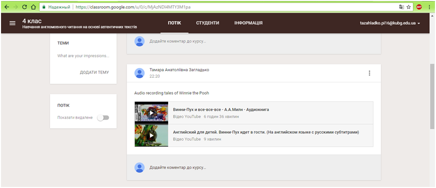The image size is (436, 188).
Task: Click duration text 9 хвилин
Action: [212, 139]
